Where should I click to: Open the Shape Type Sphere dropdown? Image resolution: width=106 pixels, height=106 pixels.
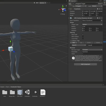(x=92, y=24)
